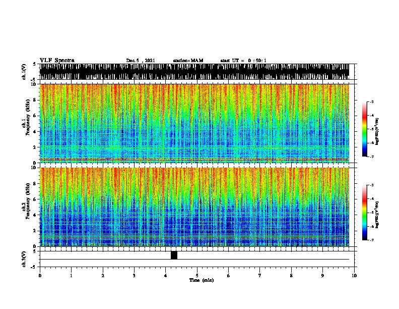Click the "ch.1(V)" waveform axis label
The height and width of the screenshot is (309, 399).
point(24,72)
